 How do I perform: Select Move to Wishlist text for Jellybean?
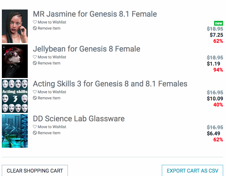(52, 57)
